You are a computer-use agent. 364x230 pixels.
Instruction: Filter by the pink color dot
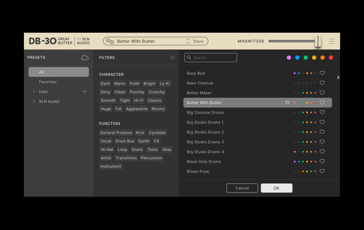pos(289,58)
